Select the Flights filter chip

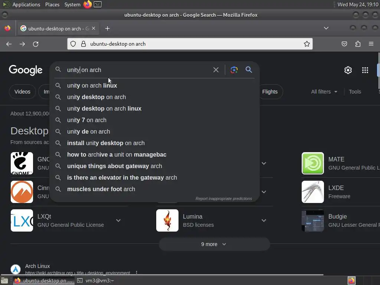tap(270, 92)
